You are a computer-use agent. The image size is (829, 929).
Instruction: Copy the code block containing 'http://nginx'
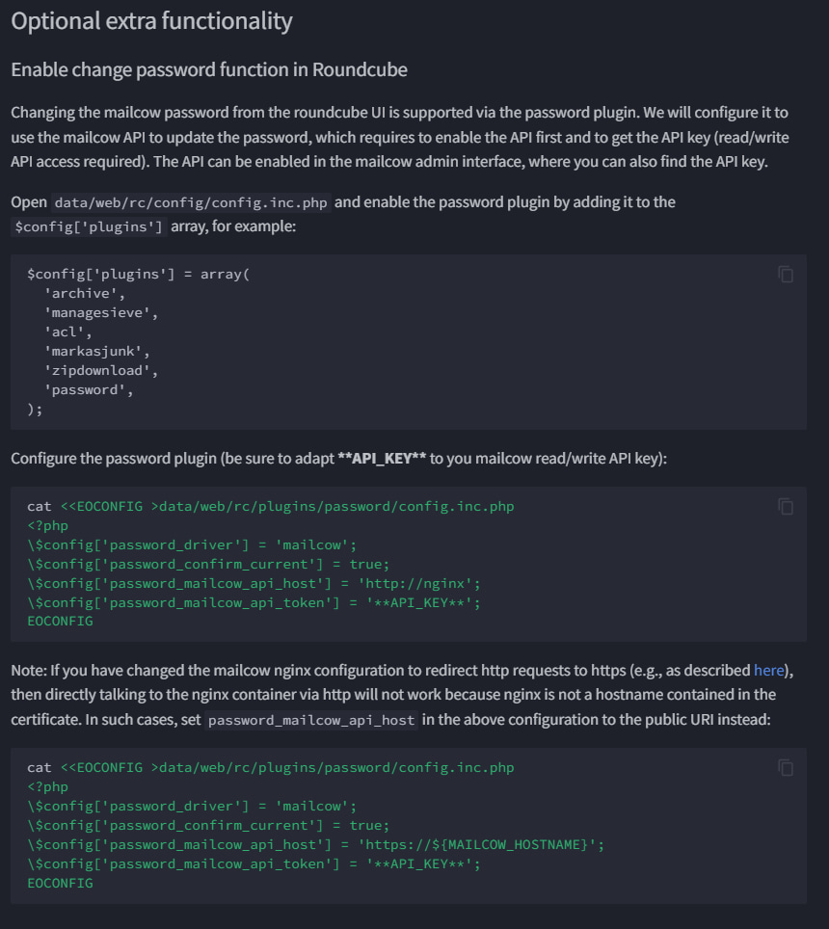pyautogui.click(x=786, y=506)
